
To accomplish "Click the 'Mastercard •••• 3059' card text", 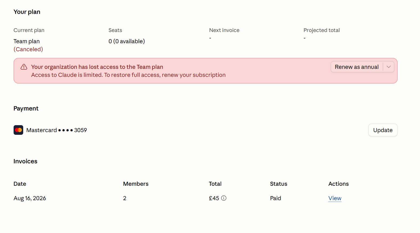I will (57, 130).
